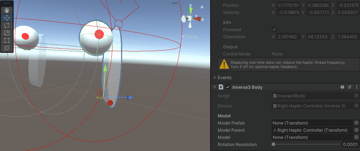Open Inverse3 Body presets icon

coord(350,87)
